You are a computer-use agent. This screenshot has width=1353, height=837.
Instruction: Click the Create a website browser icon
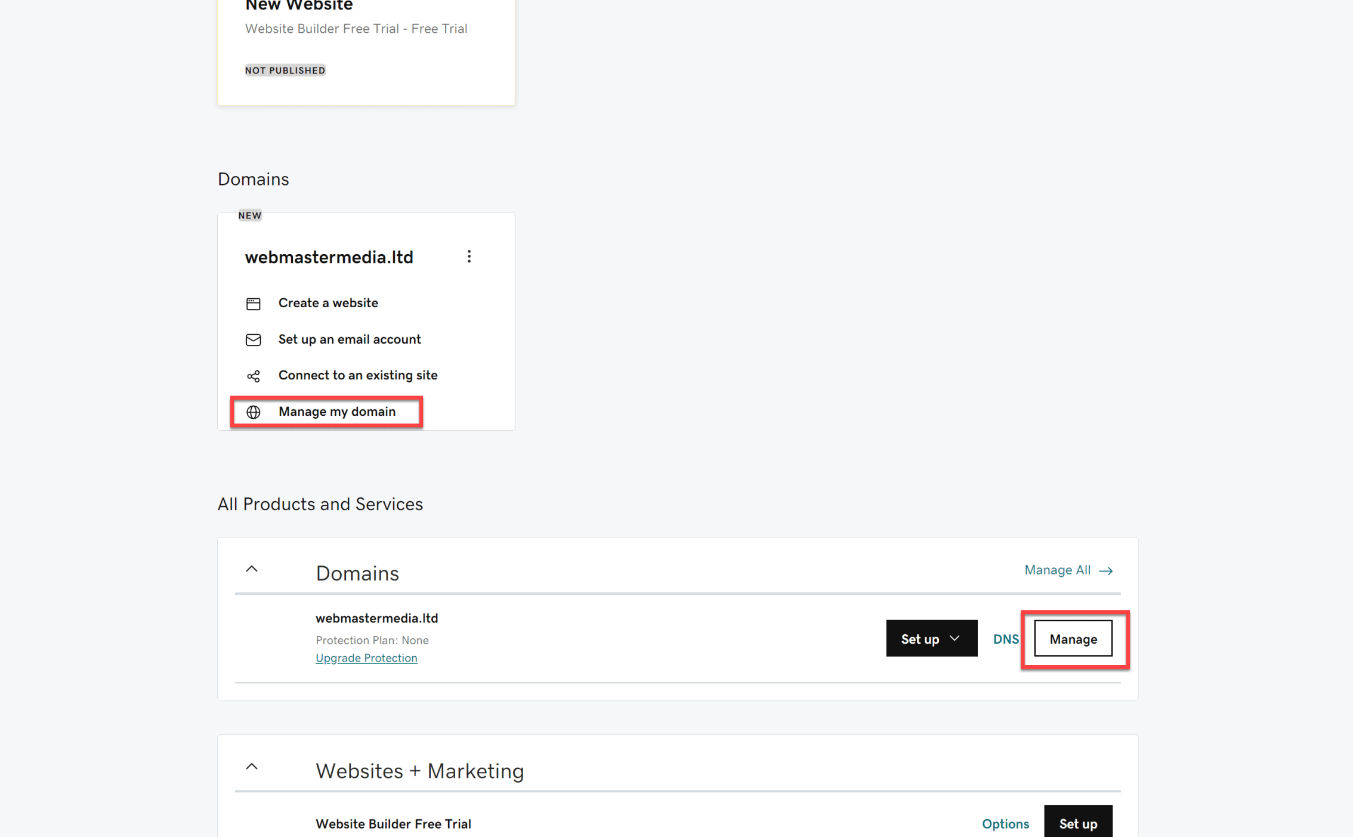point(253,304)
